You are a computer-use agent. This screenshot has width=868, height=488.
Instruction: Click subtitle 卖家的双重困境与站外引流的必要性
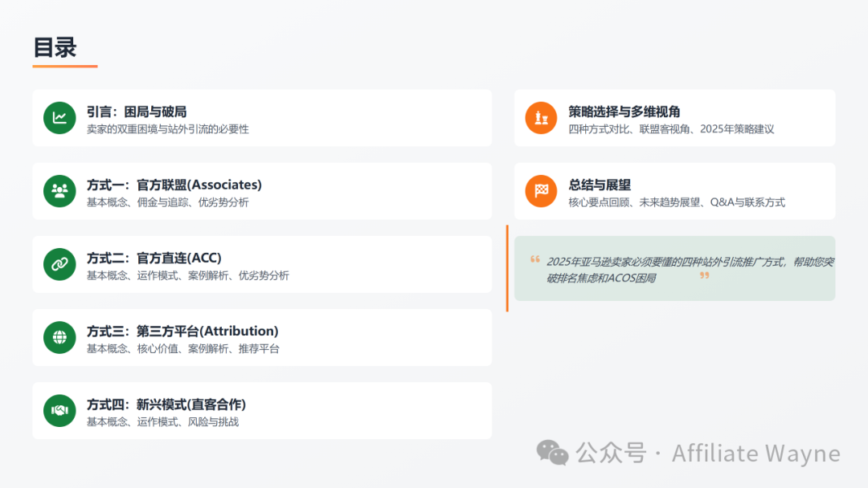coord(168,129)
